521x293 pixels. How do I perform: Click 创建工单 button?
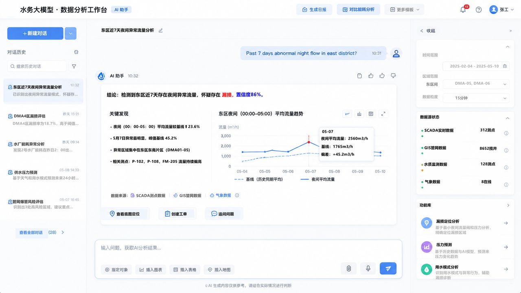tap(177, 214)
